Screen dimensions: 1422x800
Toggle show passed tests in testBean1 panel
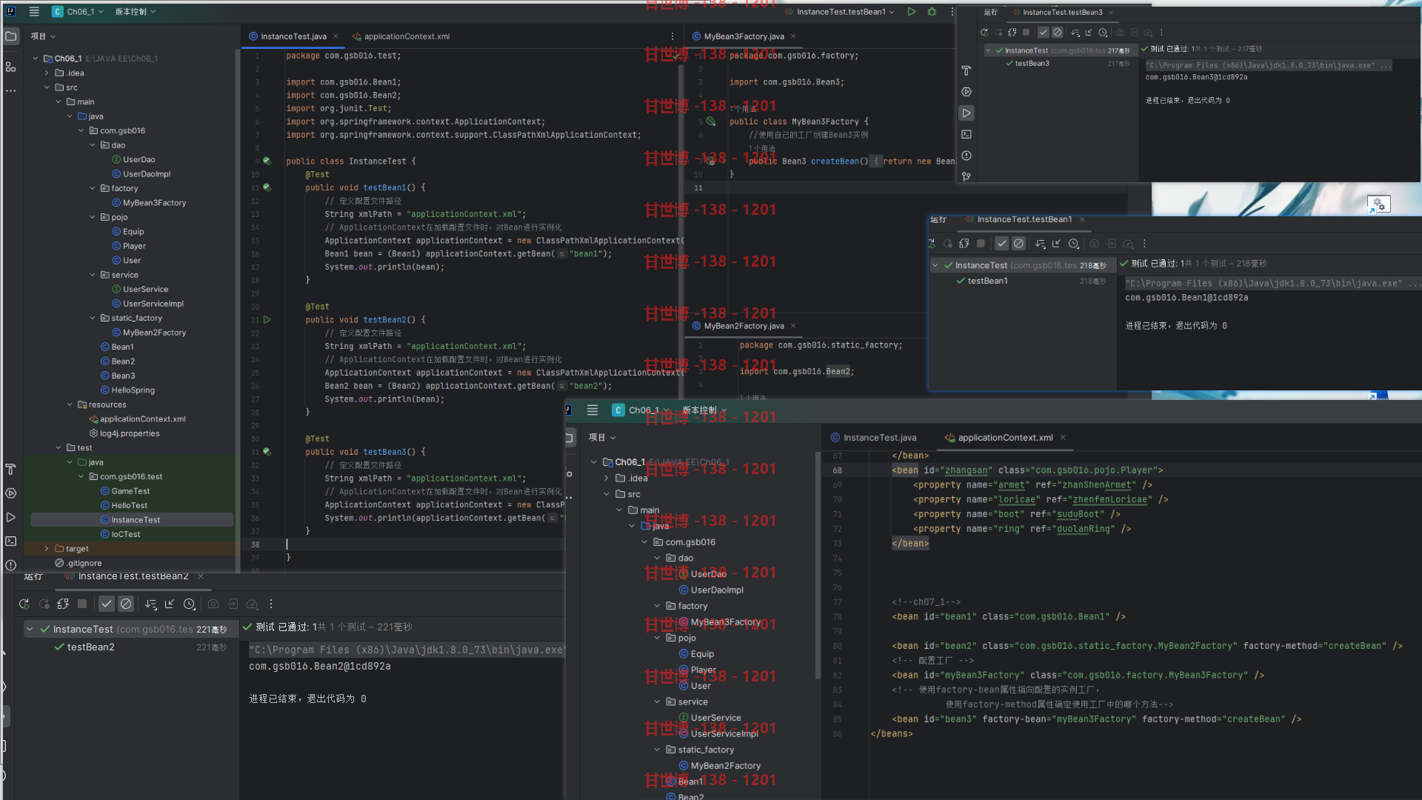click(x=1001, y=244)
